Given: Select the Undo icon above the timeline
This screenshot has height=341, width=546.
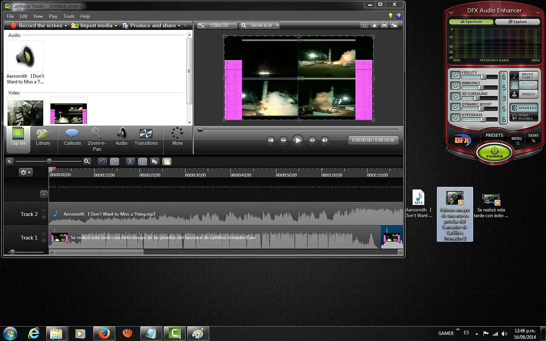Looking at the screenshot, I should [102, 162].
